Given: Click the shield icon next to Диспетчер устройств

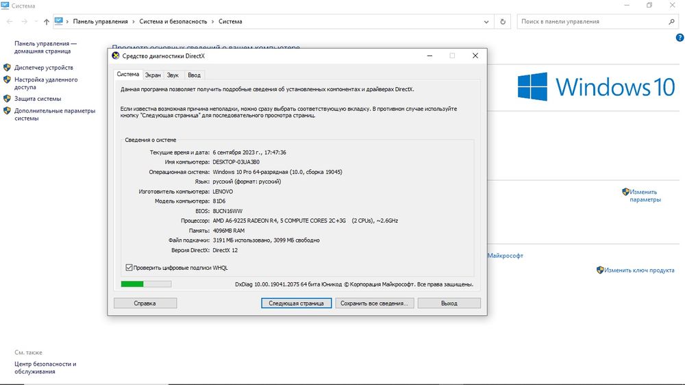Looking at the screenshot, I should click(7, 67).
